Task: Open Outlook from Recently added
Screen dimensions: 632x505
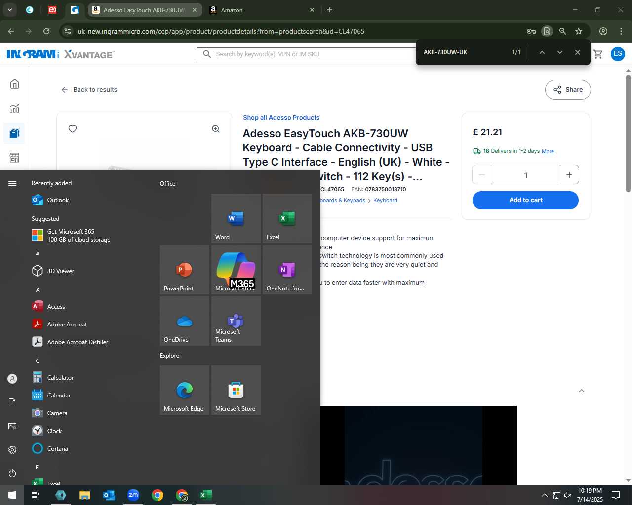Action: 89,200
